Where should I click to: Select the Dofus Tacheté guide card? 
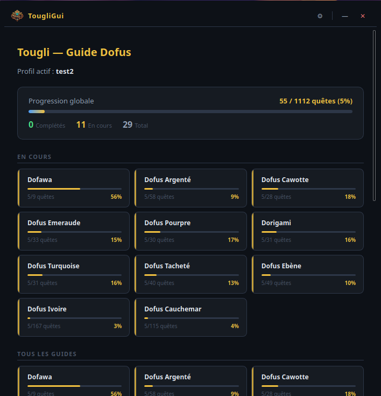point(190,274)
